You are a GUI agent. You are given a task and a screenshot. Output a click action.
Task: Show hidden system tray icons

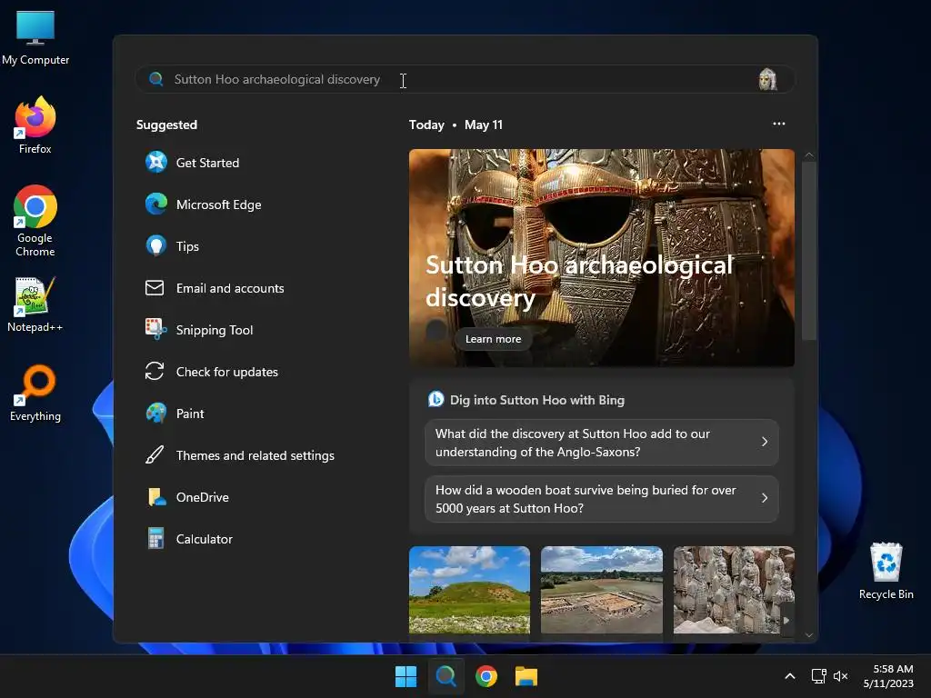pyautogui.click(x=790, y=676)
